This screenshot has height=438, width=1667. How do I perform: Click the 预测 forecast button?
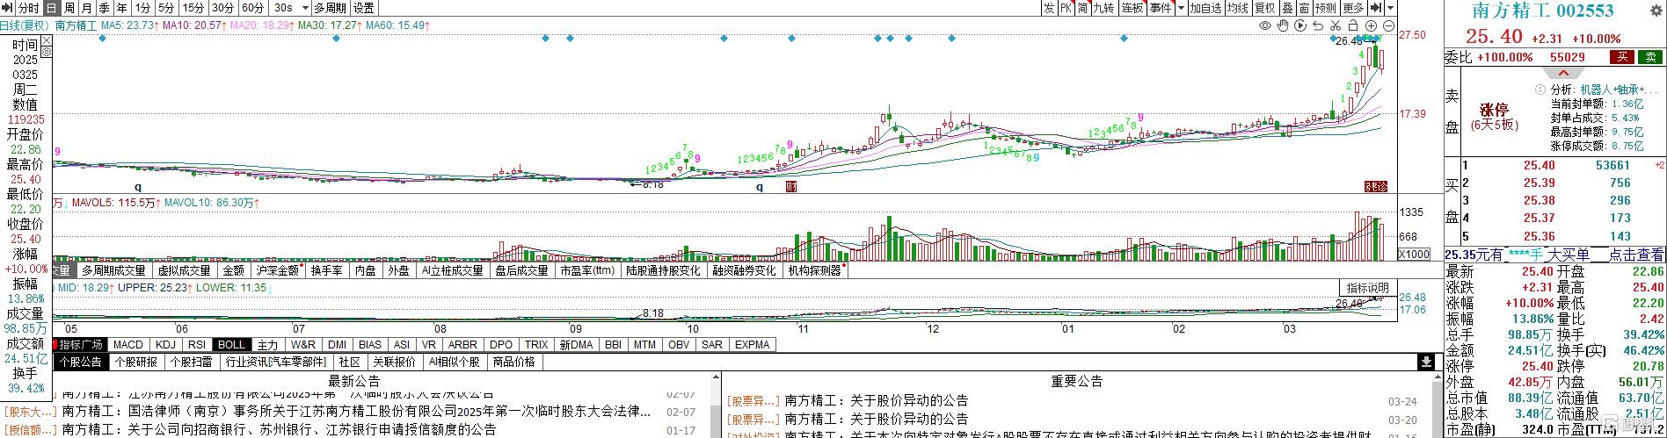tap(1326, 7)
